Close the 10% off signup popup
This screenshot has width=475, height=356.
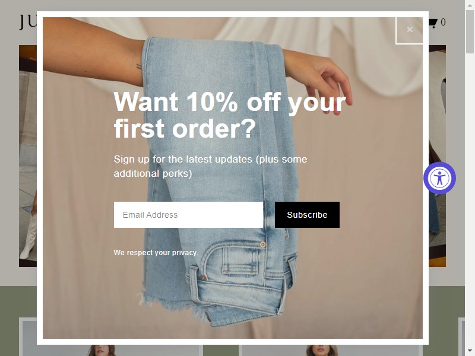coord(409,30)
